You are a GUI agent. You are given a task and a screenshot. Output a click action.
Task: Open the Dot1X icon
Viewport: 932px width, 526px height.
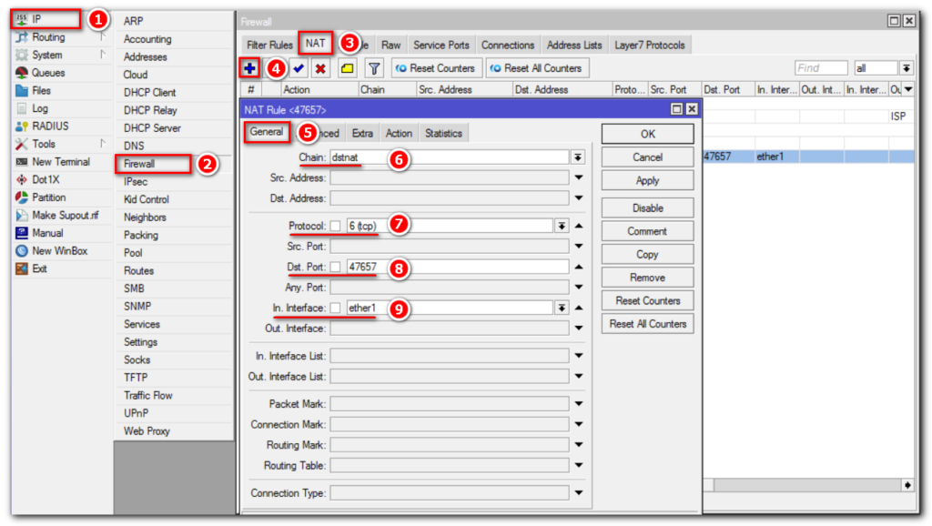point(22,179)
